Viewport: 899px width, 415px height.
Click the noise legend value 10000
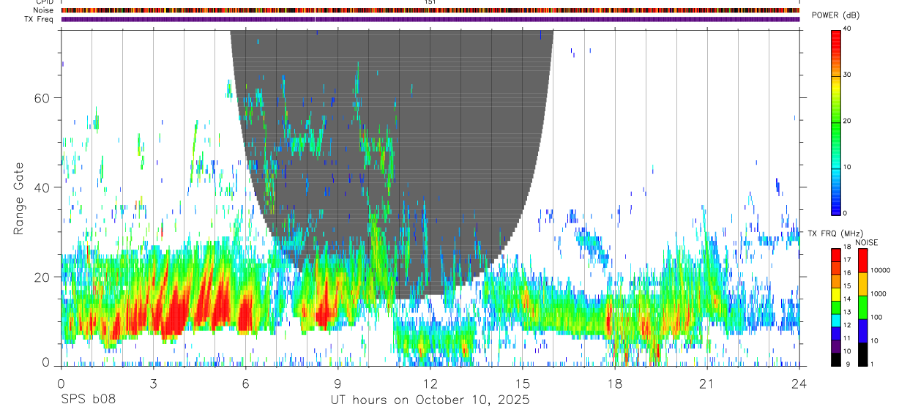880,271
